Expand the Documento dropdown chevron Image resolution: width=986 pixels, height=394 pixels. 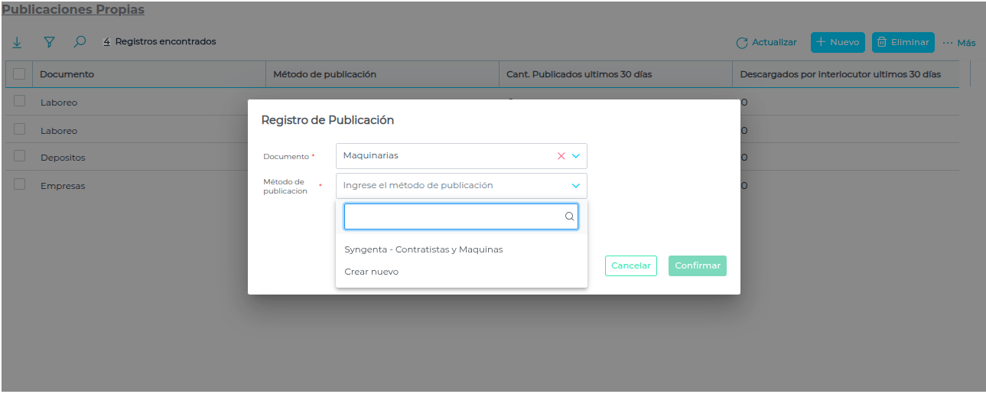click(576, 156)
